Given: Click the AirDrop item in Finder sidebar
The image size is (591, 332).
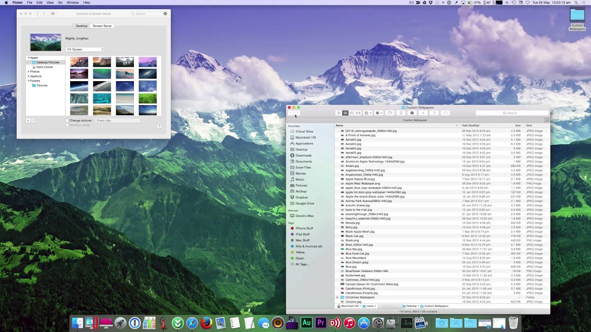Looking at the screenshot, I should (x=301, y=191).
